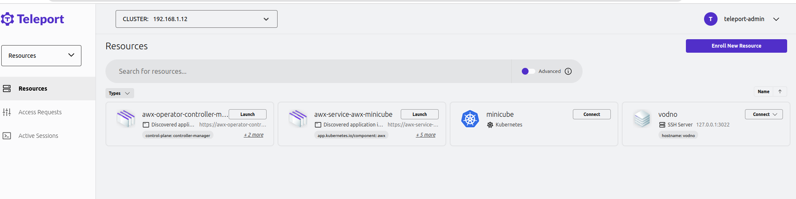Screen dimensions: 796x199
Task: Open the Types filter dropdown
Action: pos(120,93)
